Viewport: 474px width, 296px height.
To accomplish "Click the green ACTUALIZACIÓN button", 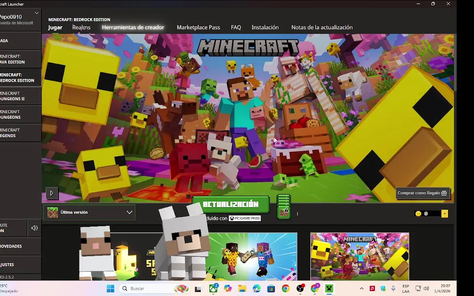I will (x=231, y=204).
